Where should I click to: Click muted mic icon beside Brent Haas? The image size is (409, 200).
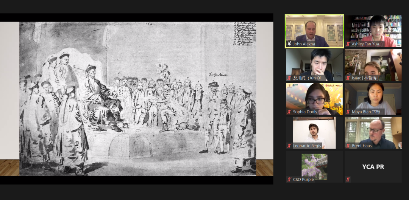click(348, 146)
